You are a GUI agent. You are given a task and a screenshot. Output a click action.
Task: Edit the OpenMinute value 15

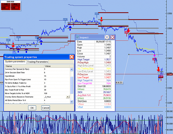(x=57, y=76)
